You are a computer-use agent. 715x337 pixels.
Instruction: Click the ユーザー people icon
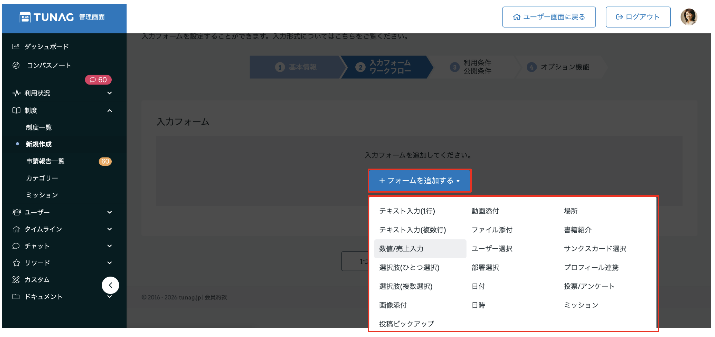click(16, 212)
